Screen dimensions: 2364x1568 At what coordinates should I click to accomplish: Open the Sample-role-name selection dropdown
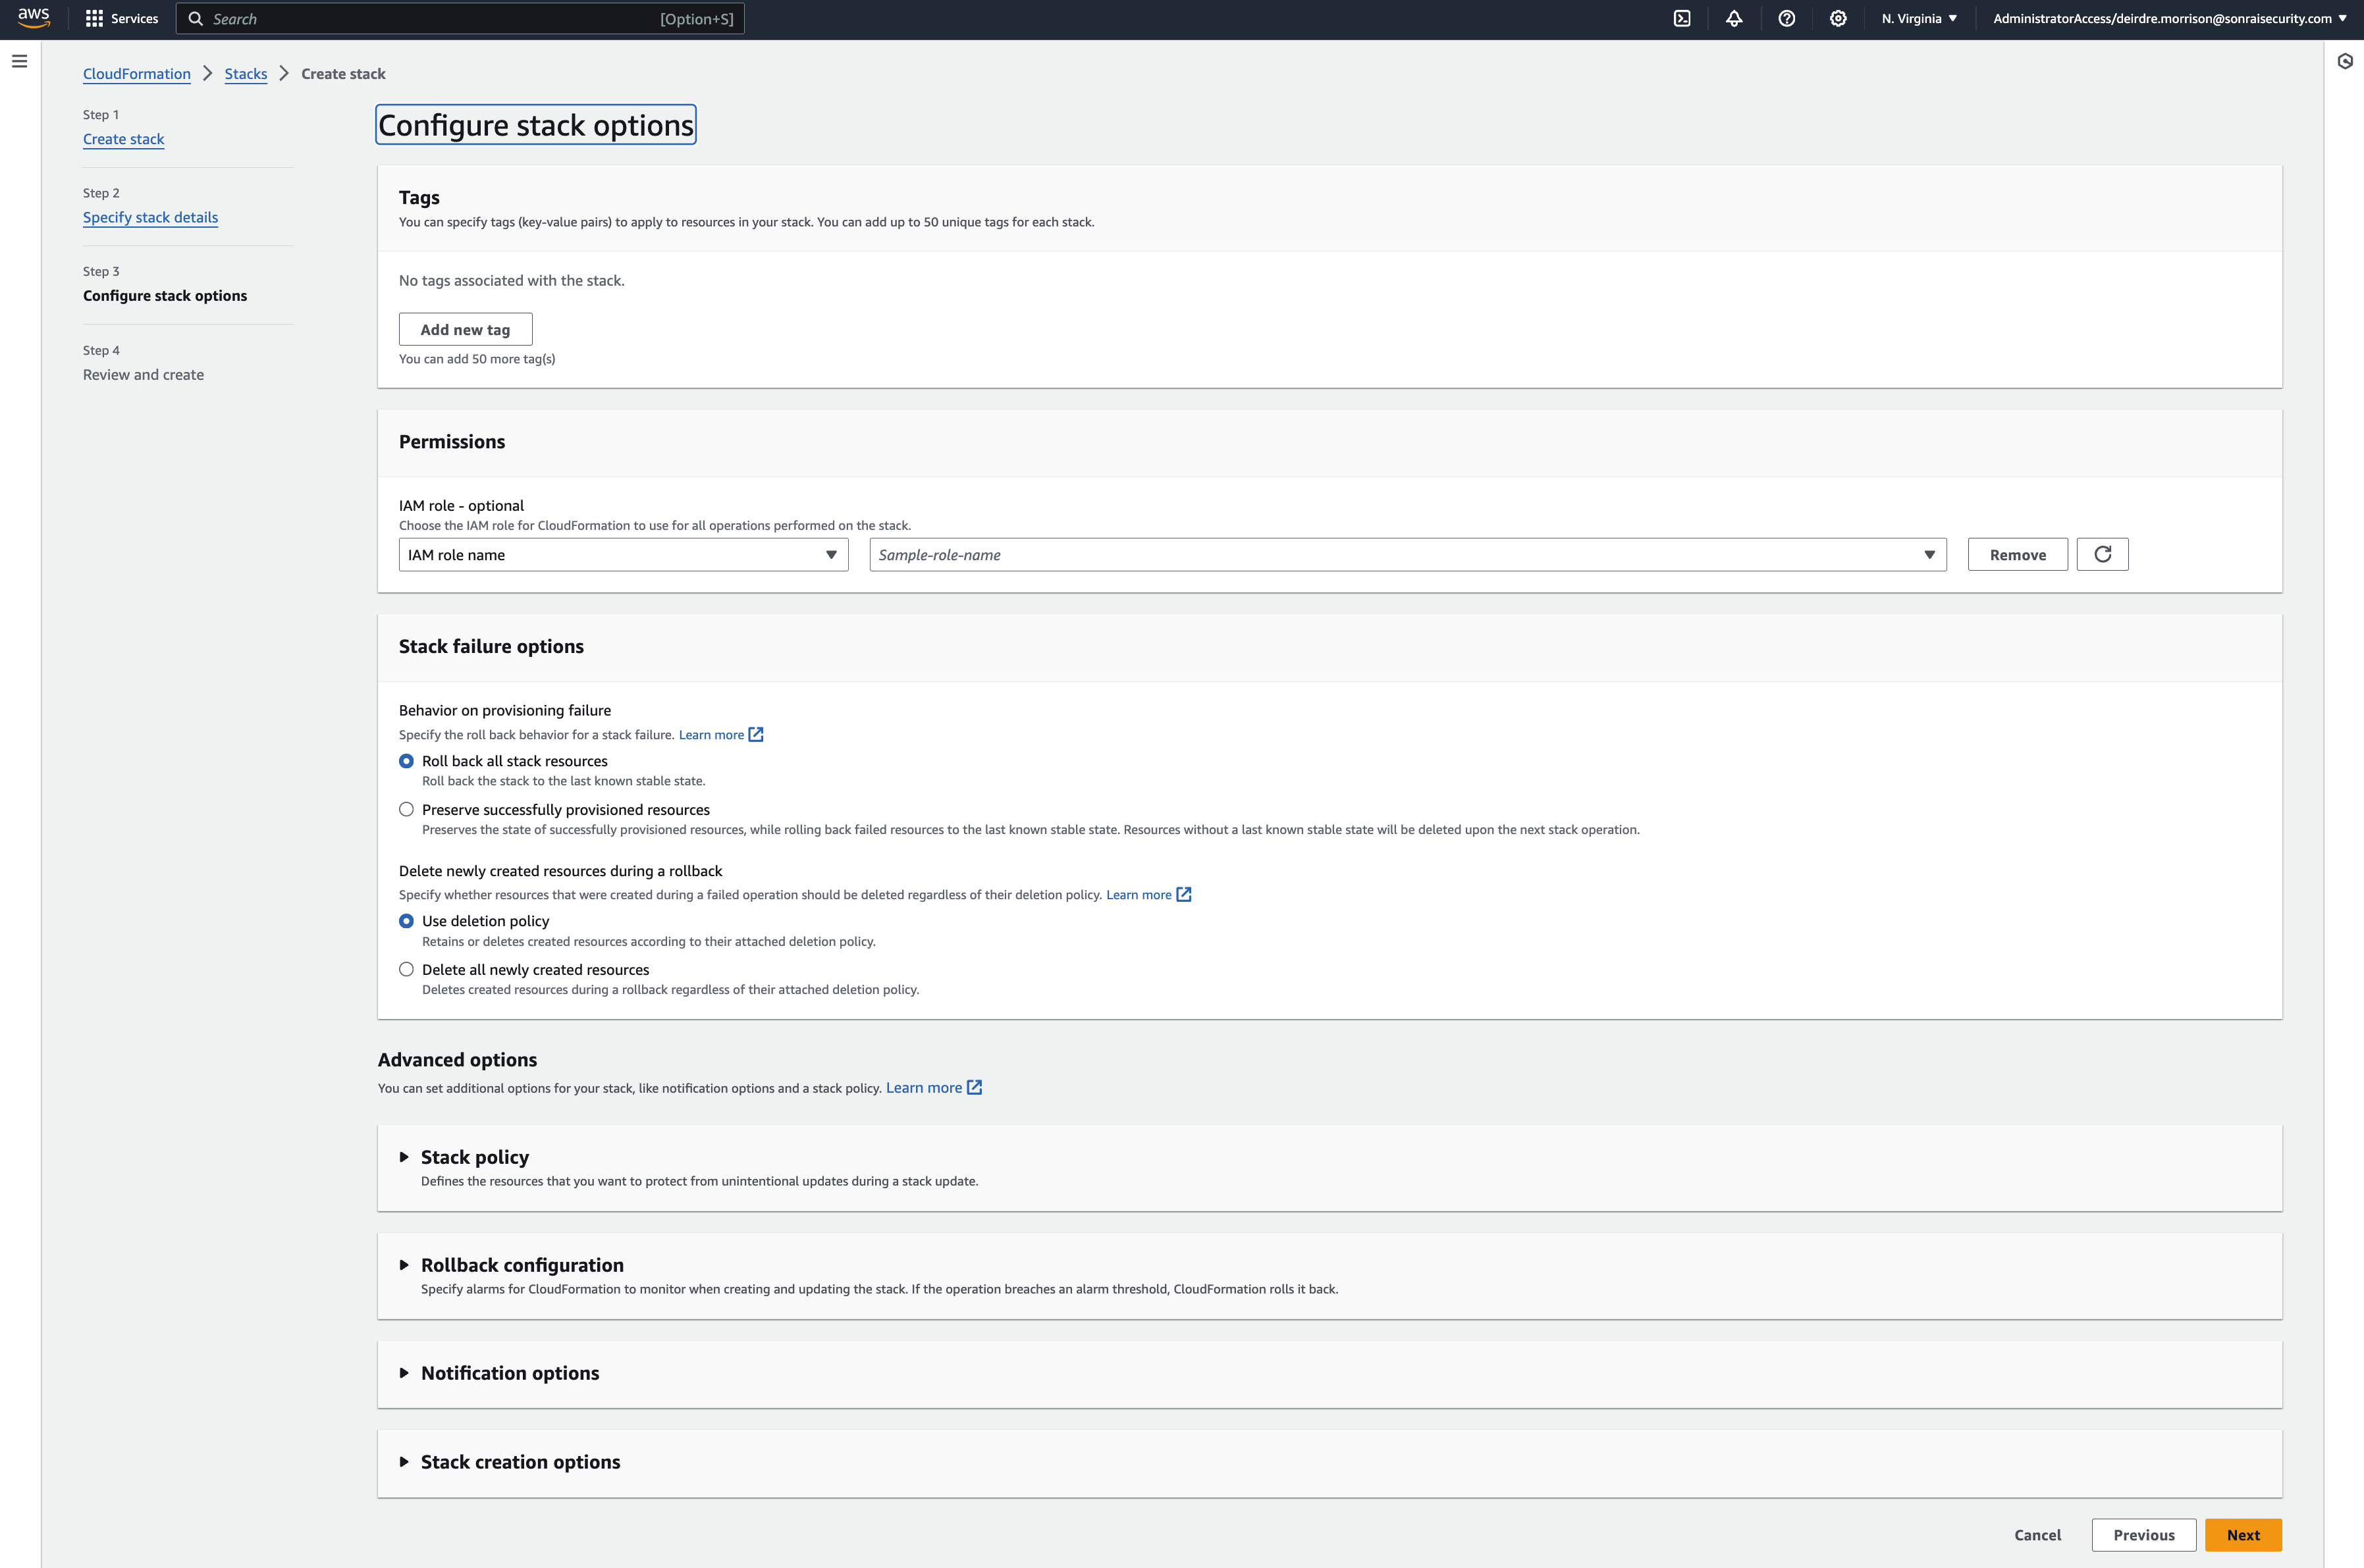tap(1408, 555)
